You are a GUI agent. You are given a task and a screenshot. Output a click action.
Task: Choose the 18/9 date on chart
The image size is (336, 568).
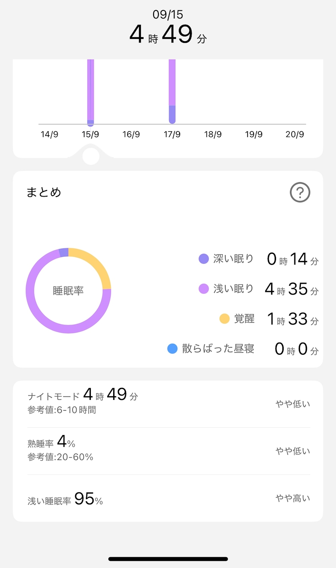pyautogui.click(x=213, y=134)
